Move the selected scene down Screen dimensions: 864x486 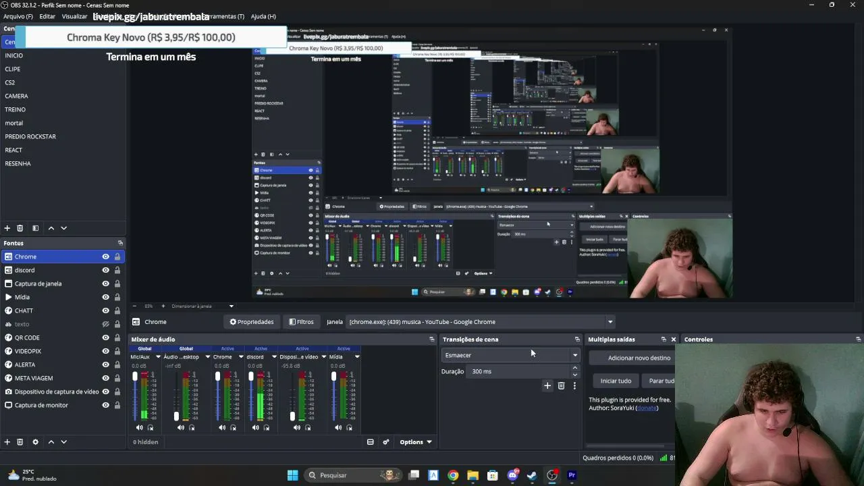pyautogui.click(x=64, y=228)
